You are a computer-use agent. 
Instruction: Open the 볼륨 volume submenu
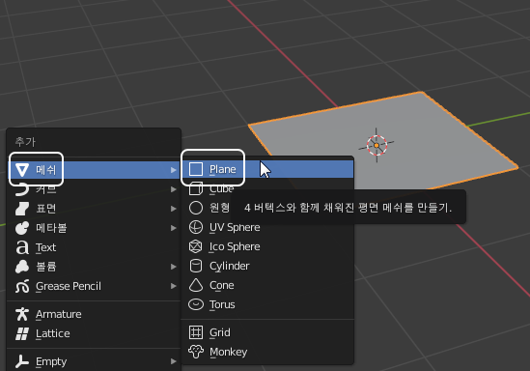(94, 267)
